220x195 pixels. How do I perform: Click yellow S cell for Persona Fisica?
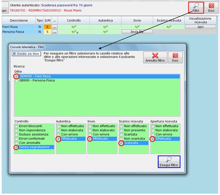[48, 32]
